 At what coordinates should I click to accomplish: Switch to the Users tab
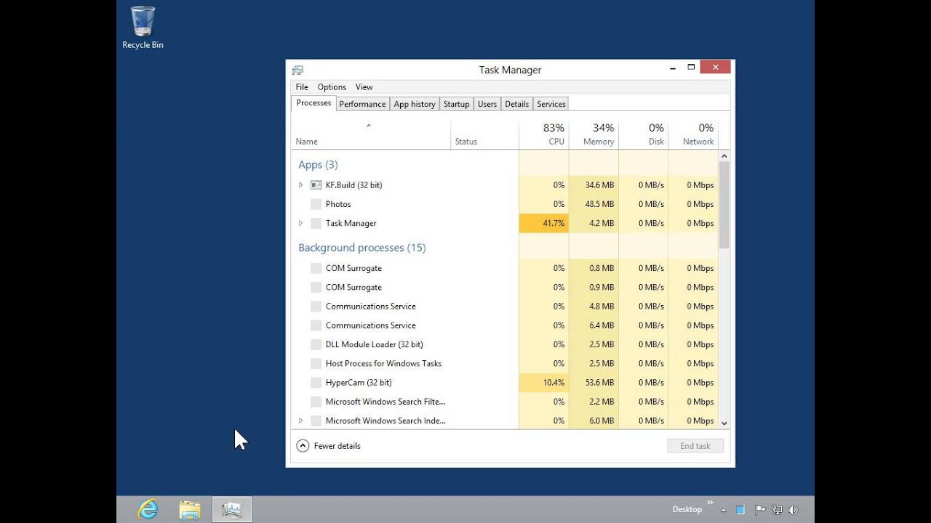[487, 104]
